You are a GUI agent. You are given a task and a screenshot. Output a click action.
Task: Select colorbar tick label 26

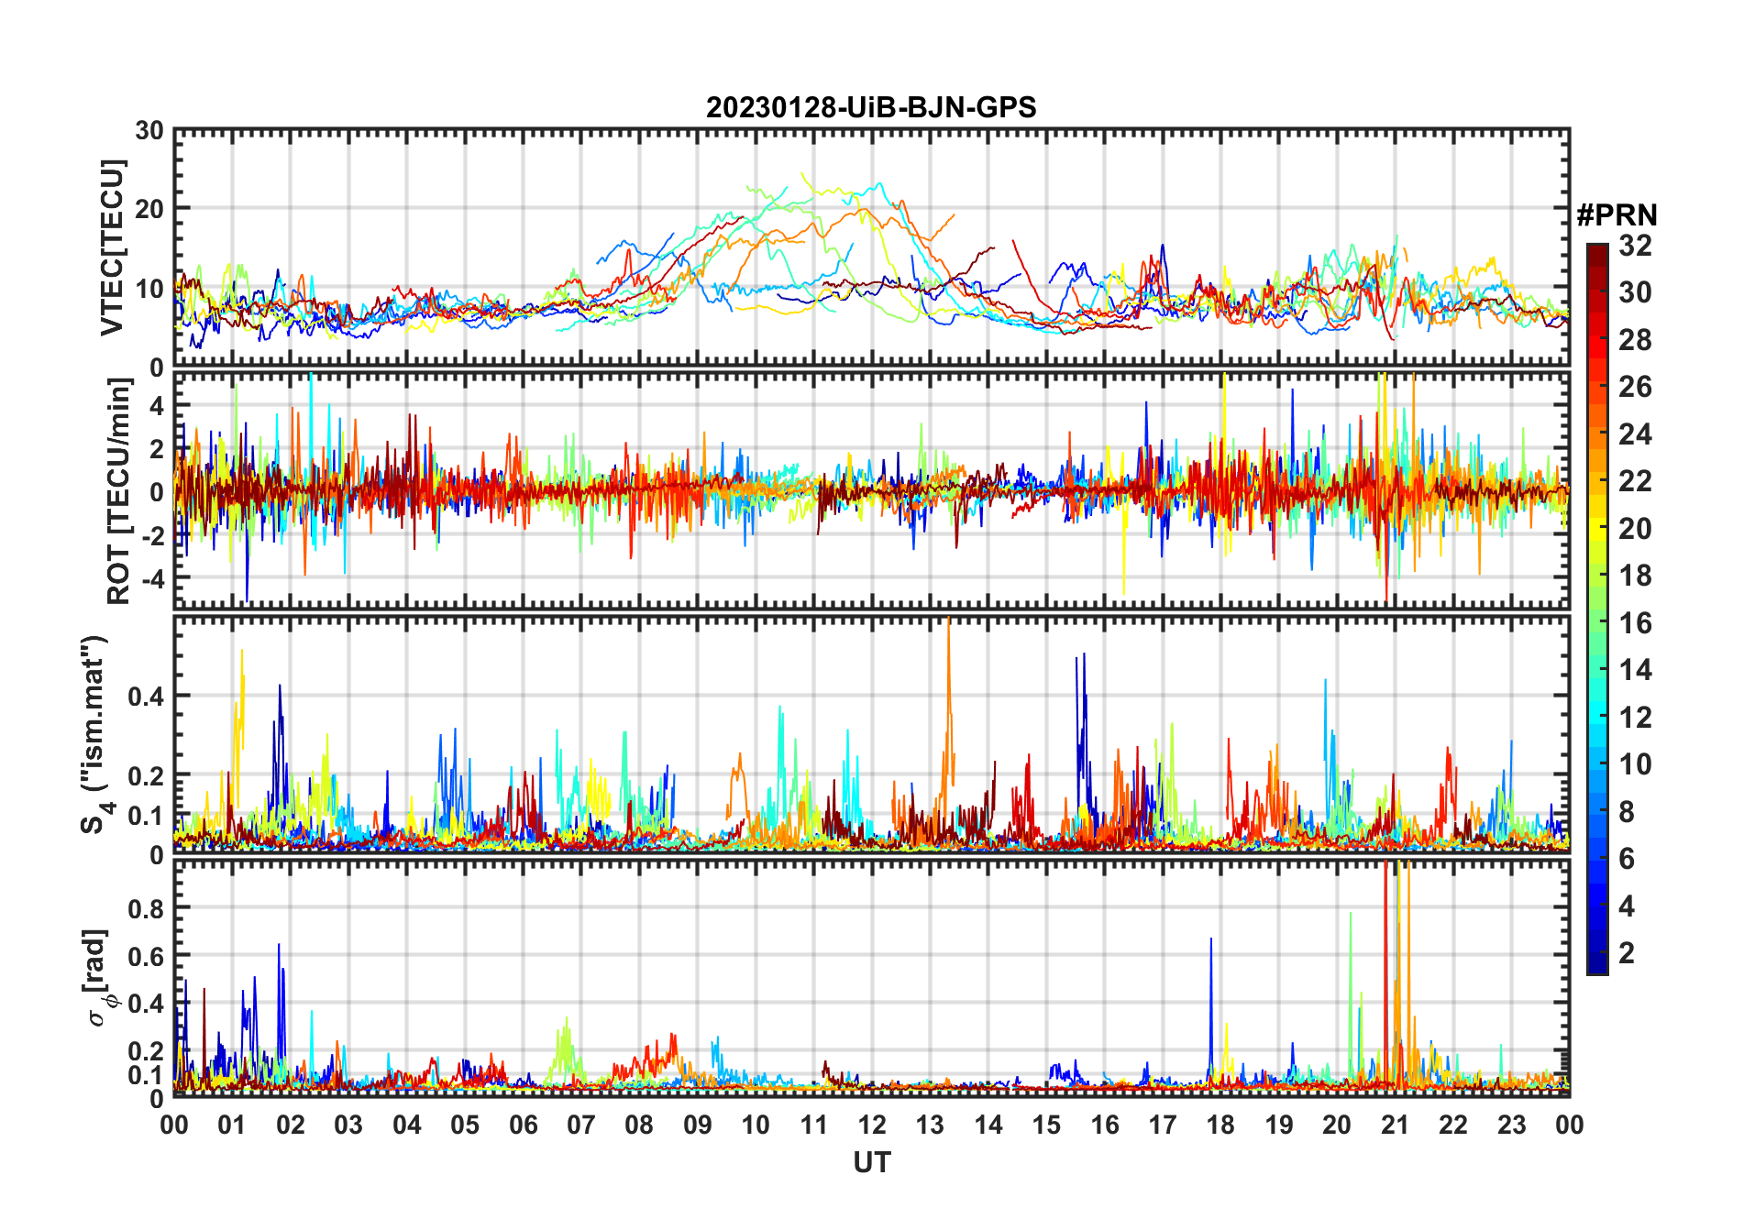pyautogui.click(x=1635, y=387)
